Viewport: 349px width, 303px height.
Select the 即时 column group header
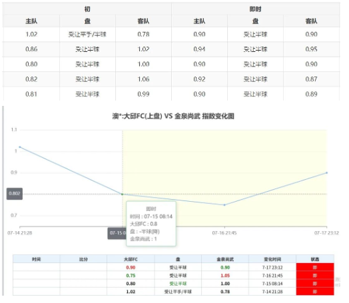point(256,9)
